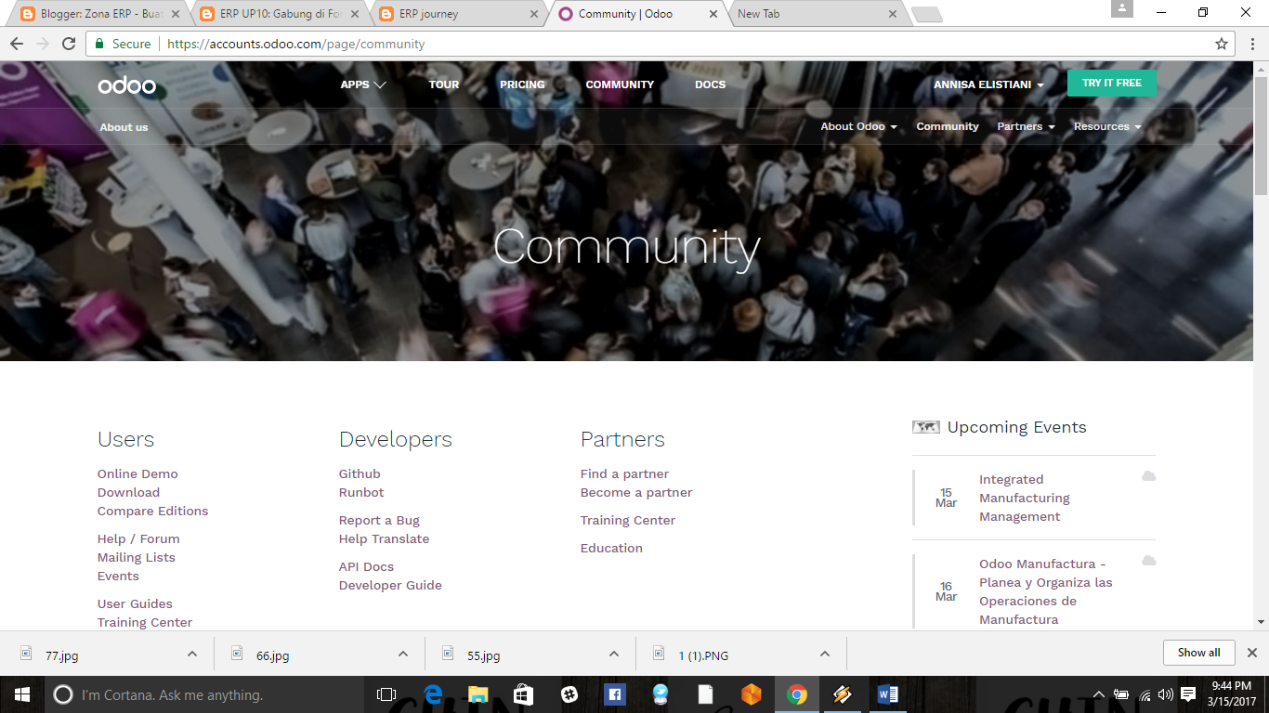Screen dimensions: 1269x713
Task: Click Show all downloads button
Action: [1198, 653]
